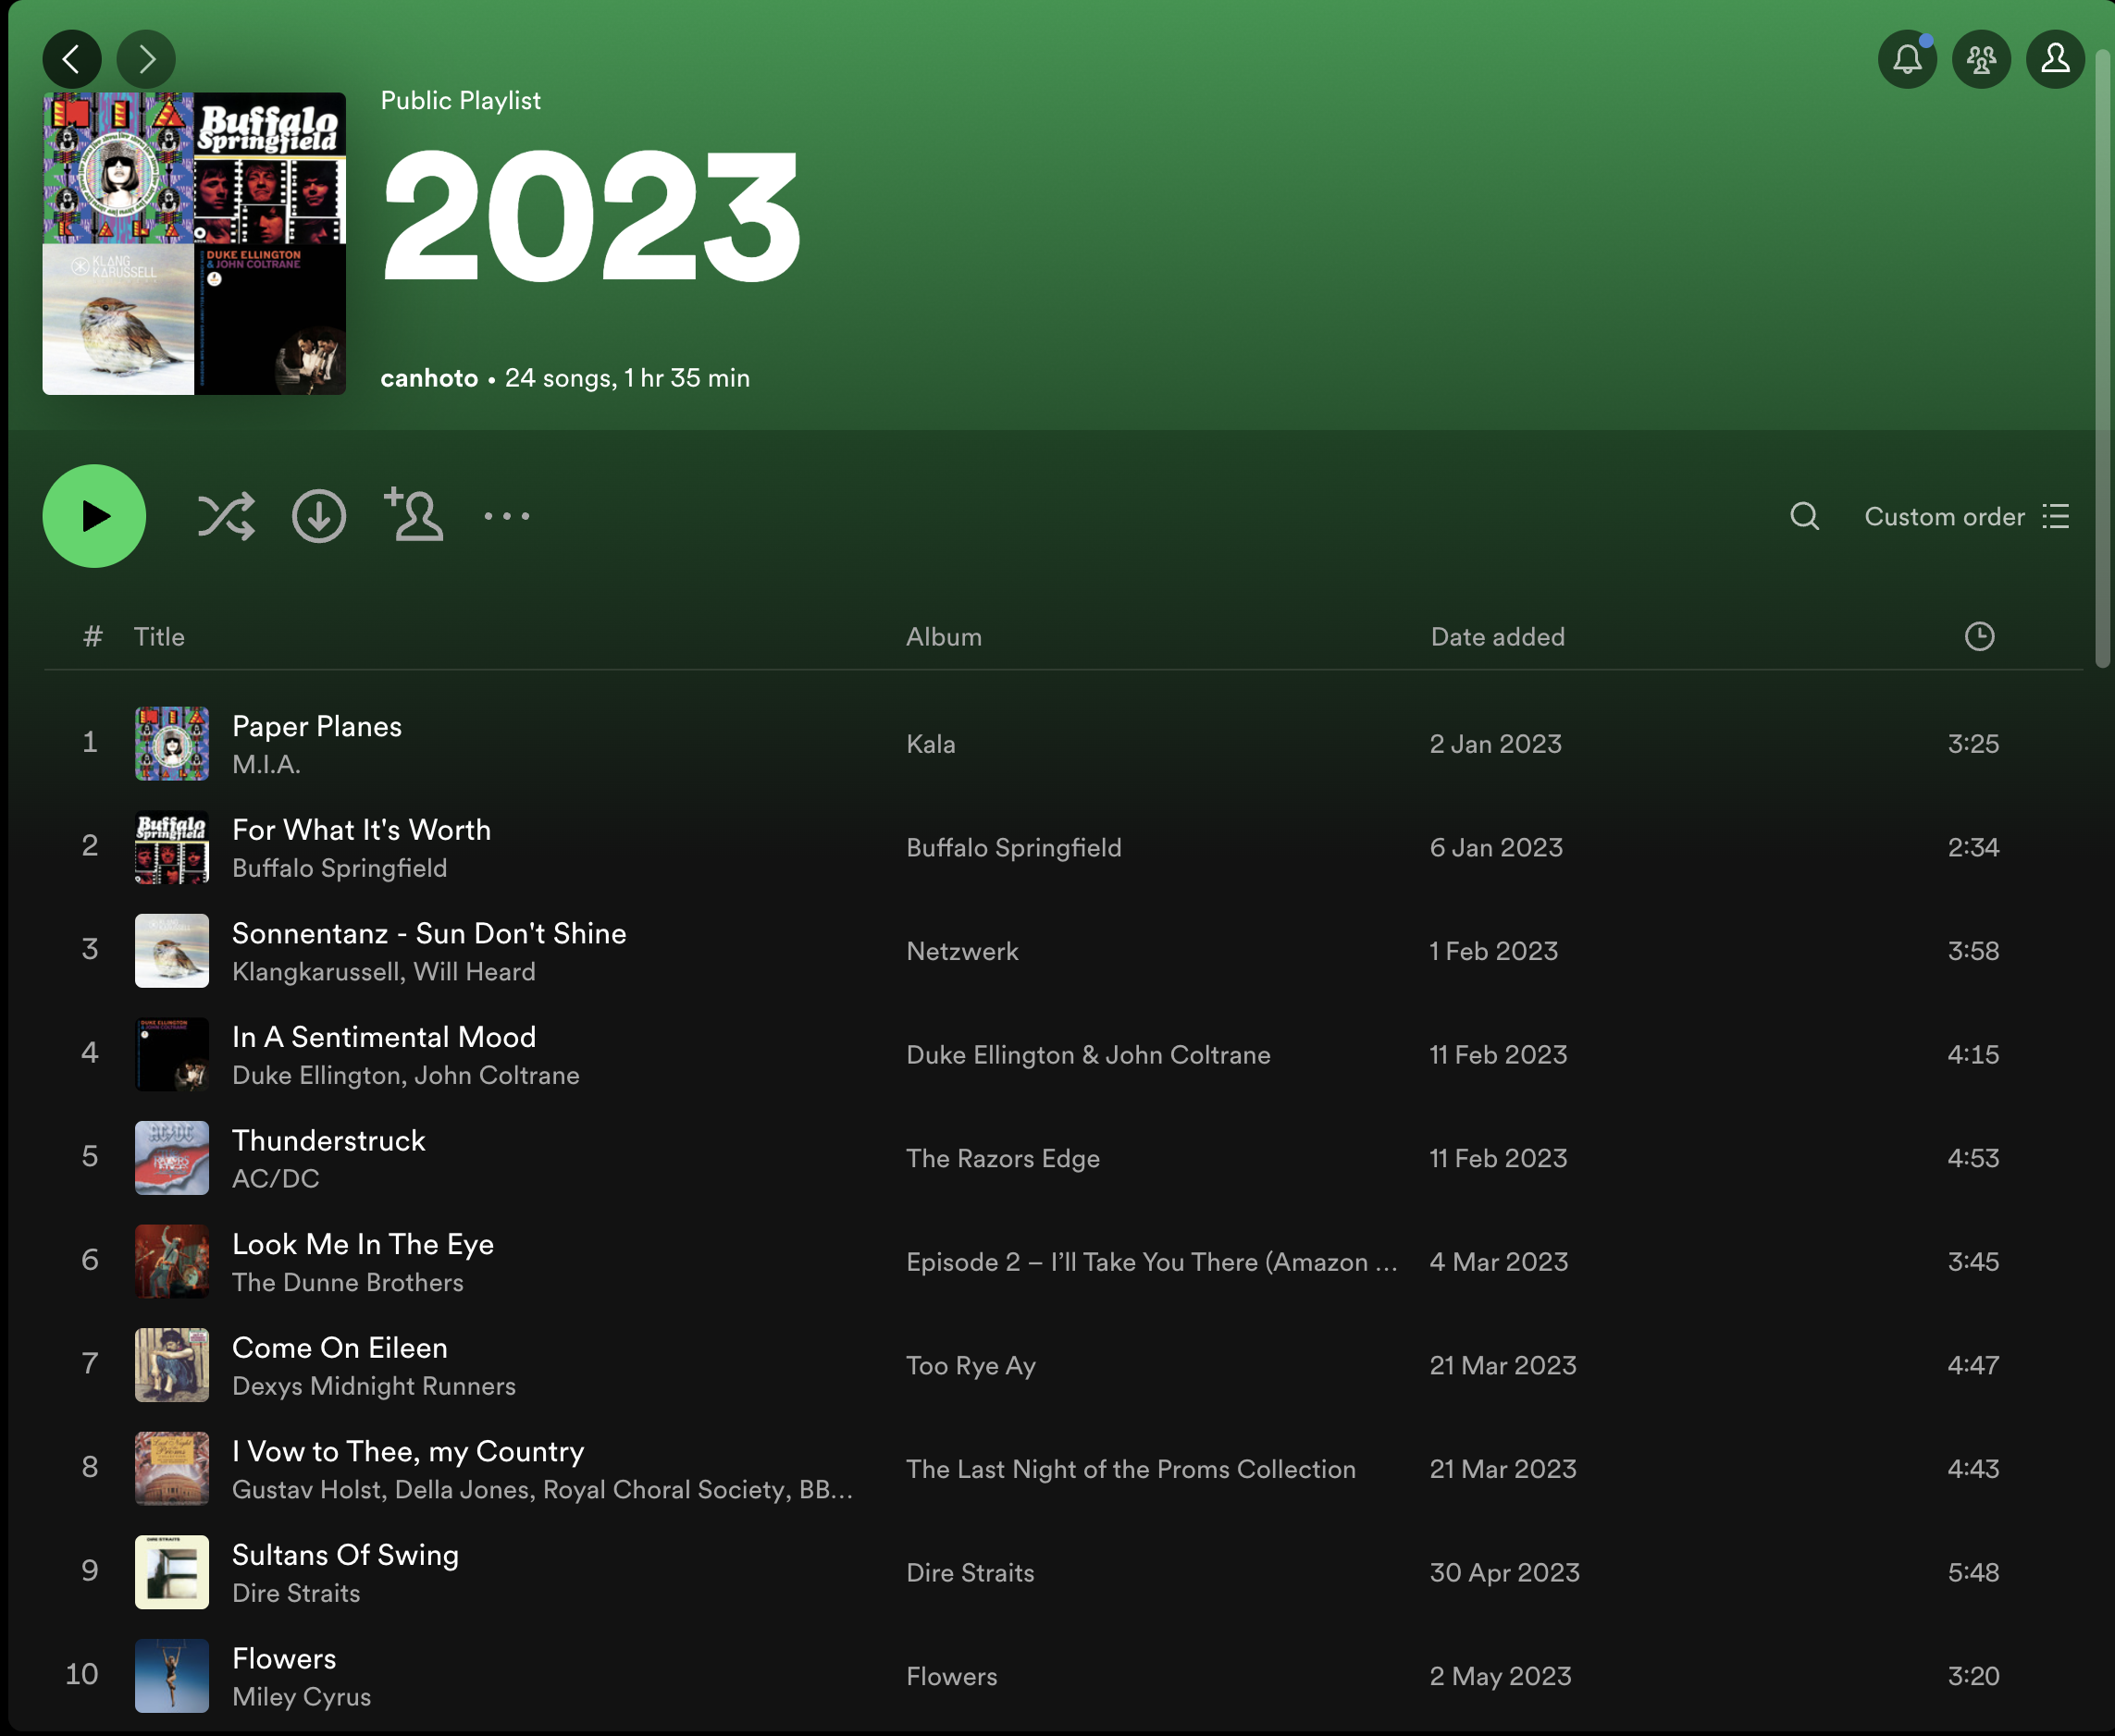Search within the playlist
The width and height of the screenshot is (2115, 1736).
(x=1804, y=517)
